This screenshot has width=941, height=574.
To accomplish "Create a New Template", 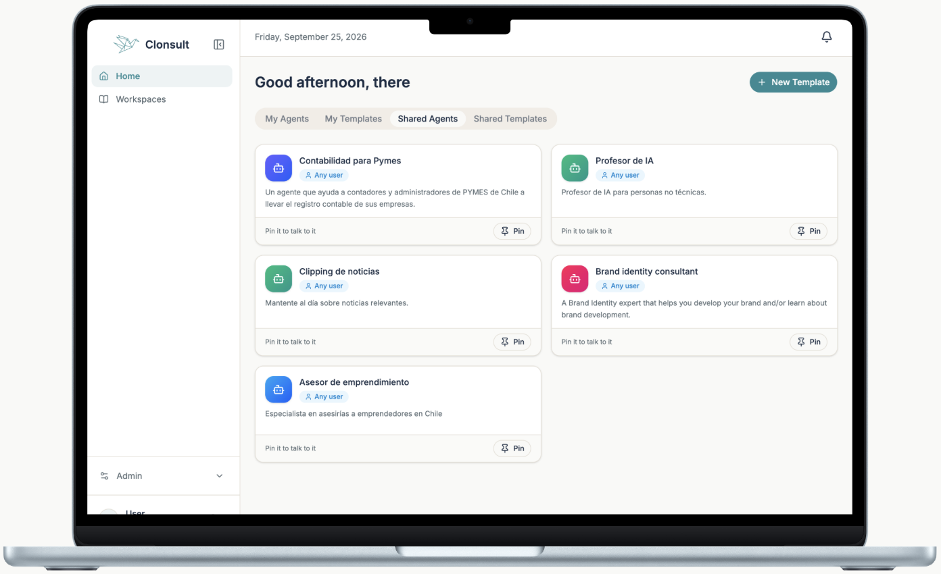I will [x=794, y=82].
